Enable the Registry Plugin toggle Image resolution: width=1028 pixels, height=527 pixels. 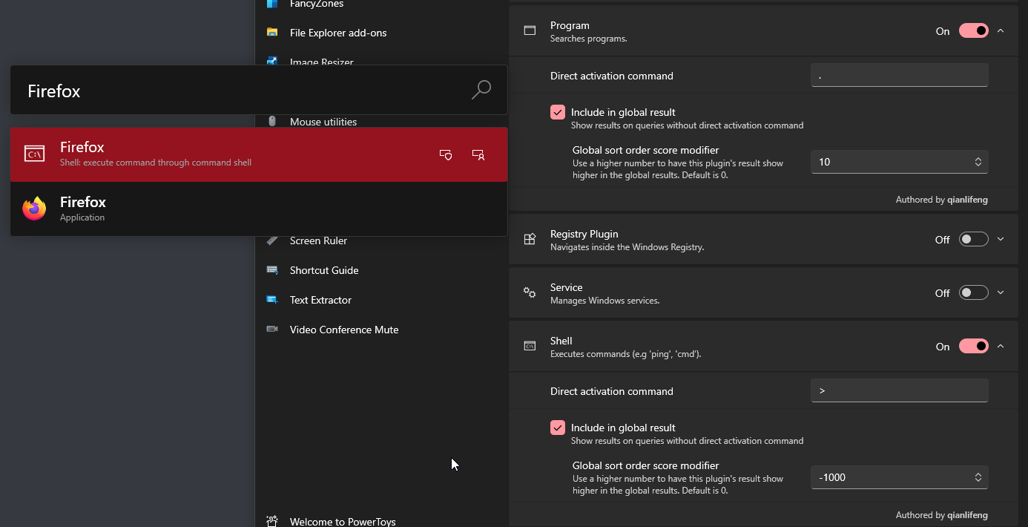973,240
